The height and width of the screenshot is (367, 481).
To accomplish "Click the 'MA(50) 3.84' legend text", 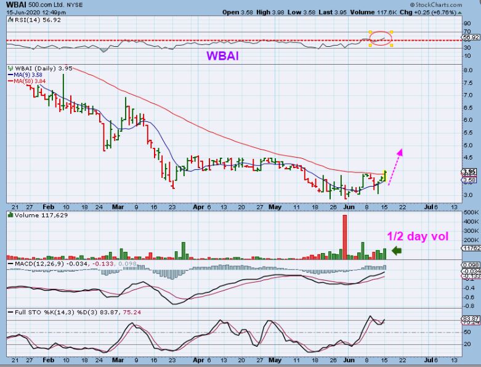I will [x=30, y=81].
